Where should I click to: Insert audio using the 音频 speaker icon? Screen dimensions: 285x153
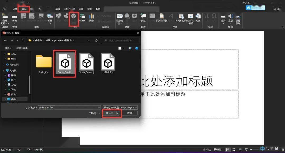coord(230,16)
